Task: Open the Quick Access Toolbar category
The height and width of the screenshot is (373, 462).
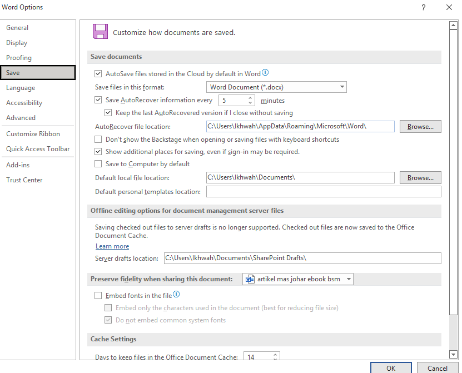Action: coord(38,149)
